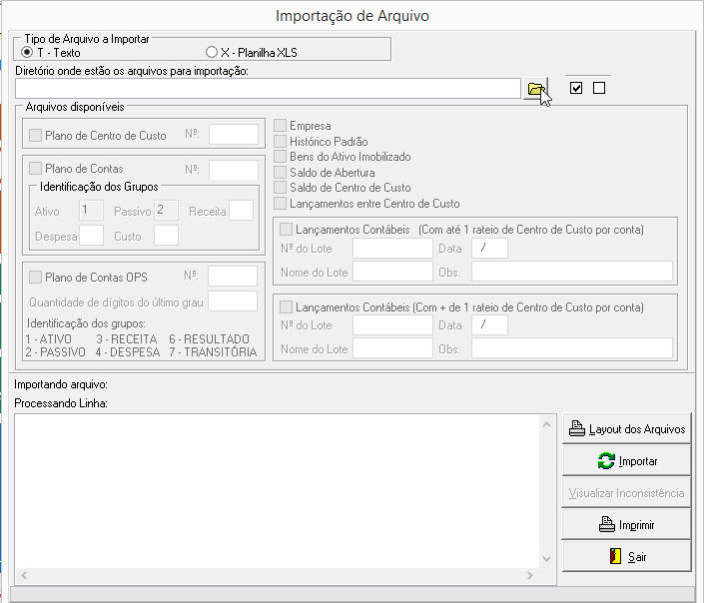Click the Custo group field
This screenshot has height=603, width=704.
click(x=166, y=236)
